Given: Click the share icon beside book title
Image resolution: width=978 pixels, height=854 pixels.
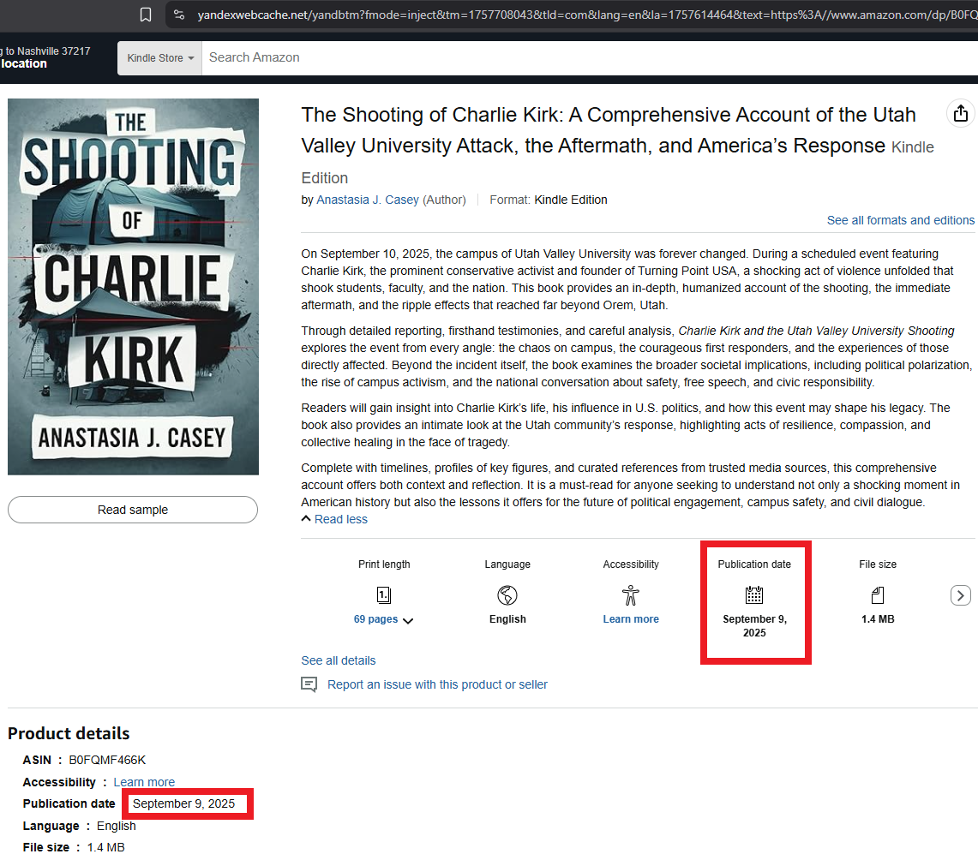Looking at the screenshot, I should tap(961, 113).
